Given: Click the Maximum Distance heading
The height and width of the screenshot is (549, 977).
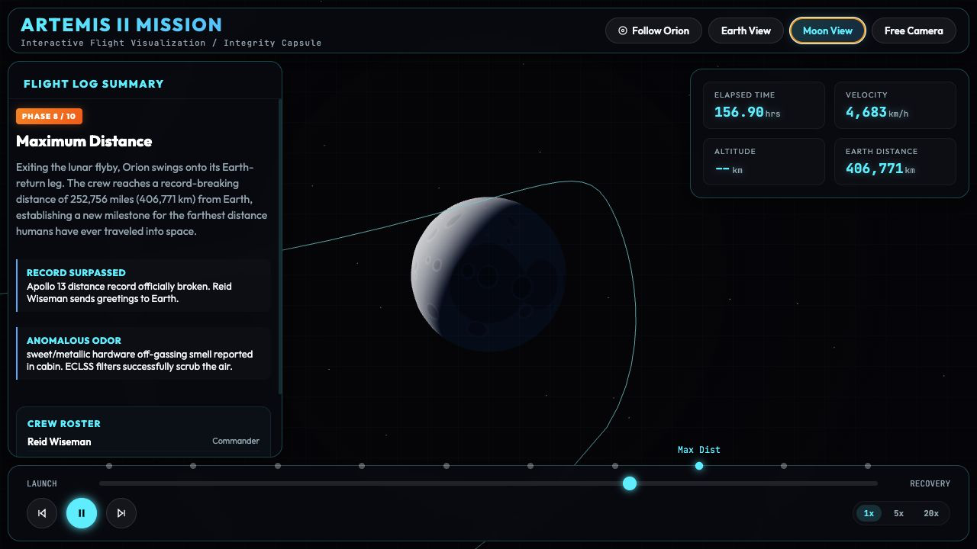Looking at the screenshot, I should 84,141.
